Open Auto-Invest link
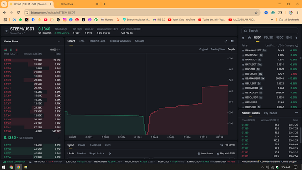The image size is (302, 170). 205,153
